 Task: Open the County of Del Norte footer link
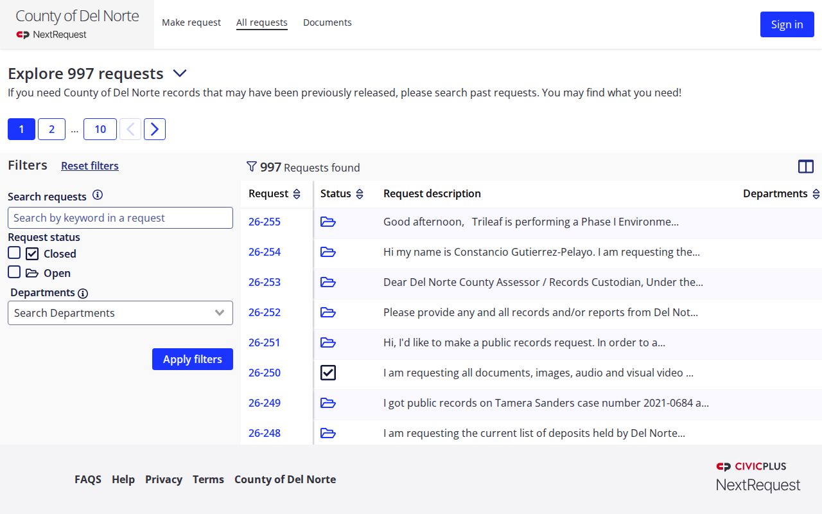pos(285,479)
